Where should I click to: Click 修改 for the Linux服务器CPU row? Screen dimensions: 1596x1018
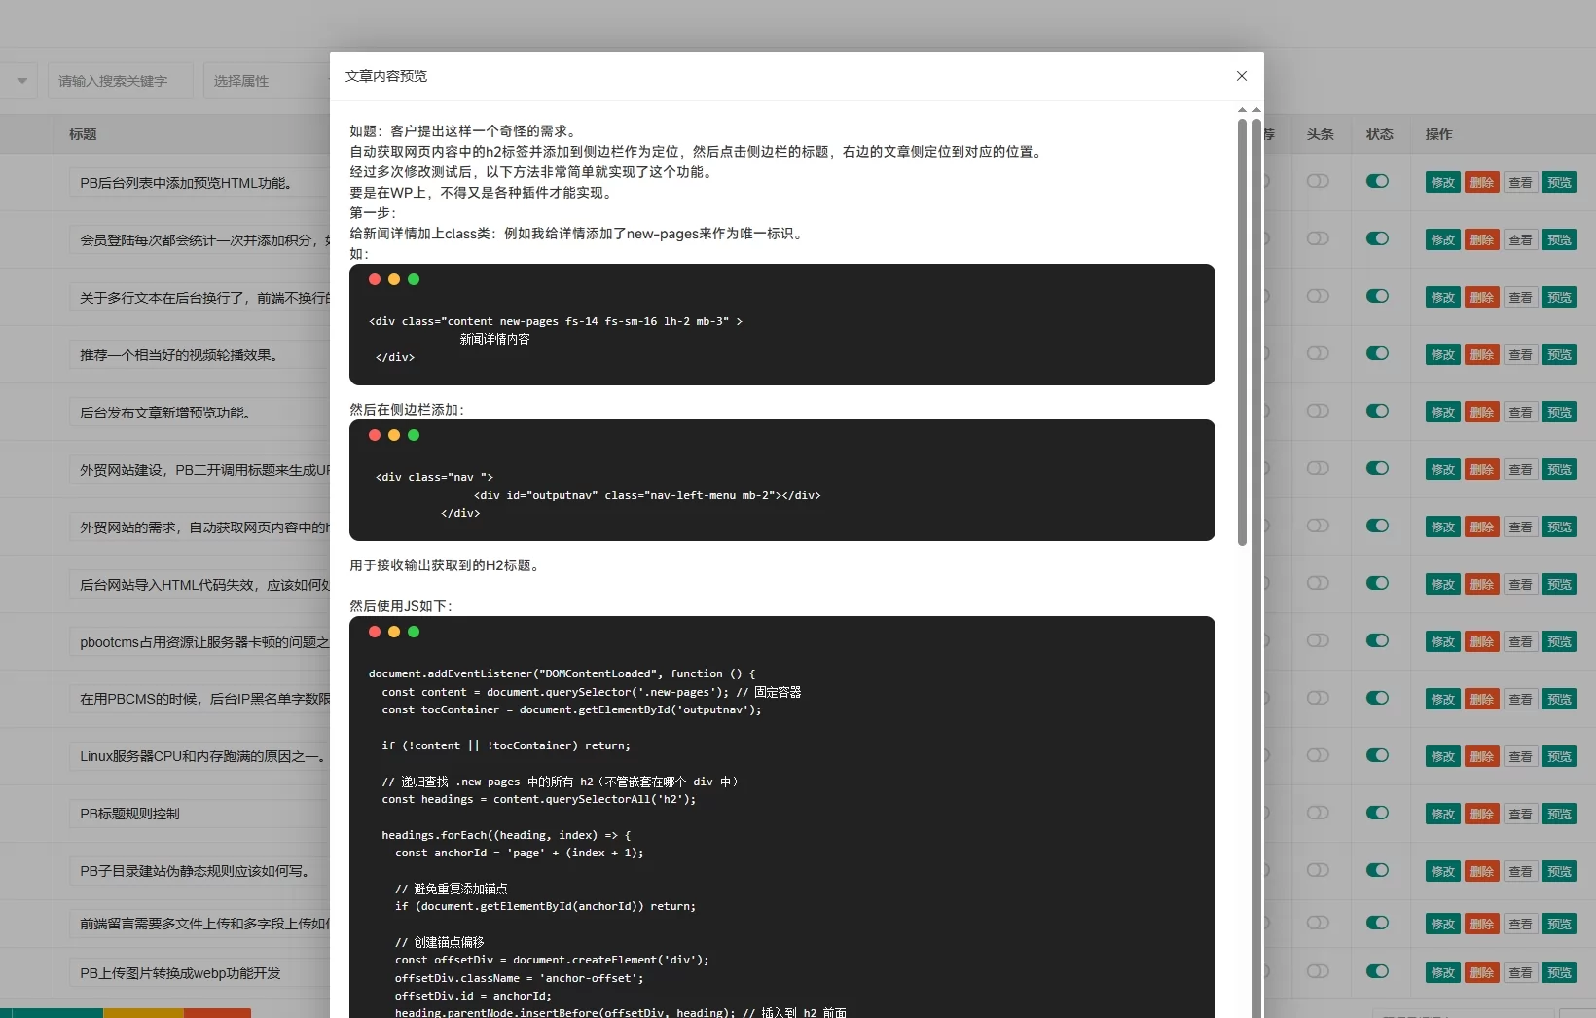click(x=1442, y=756)
